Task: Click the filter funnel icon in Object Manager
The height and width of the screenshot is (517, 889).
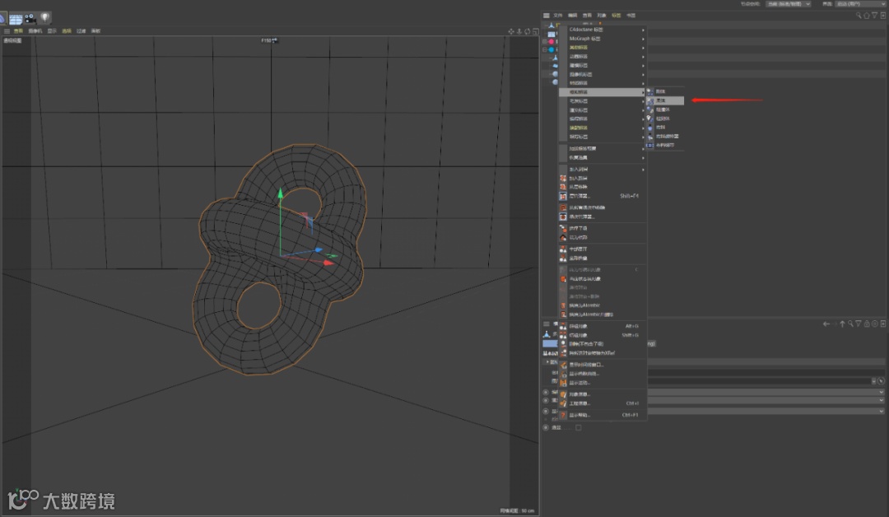Action: coord(874,15)
